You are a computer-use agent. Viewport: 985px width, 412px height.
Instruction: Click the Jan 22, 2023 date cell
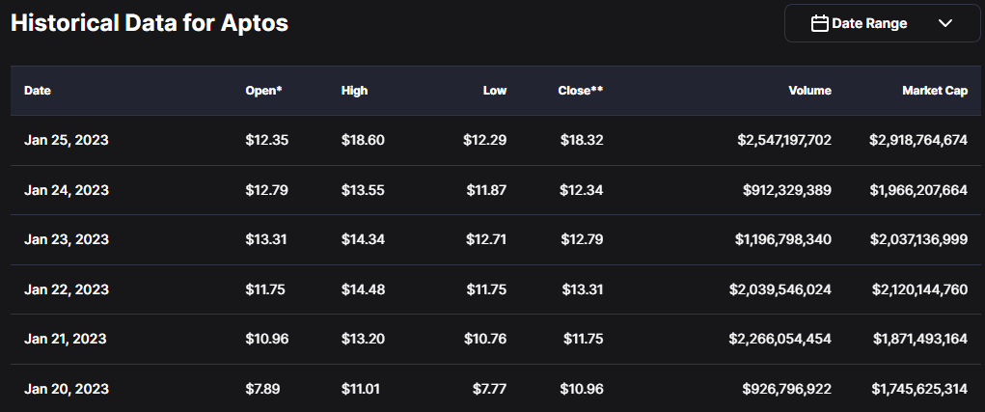[66, 289]
